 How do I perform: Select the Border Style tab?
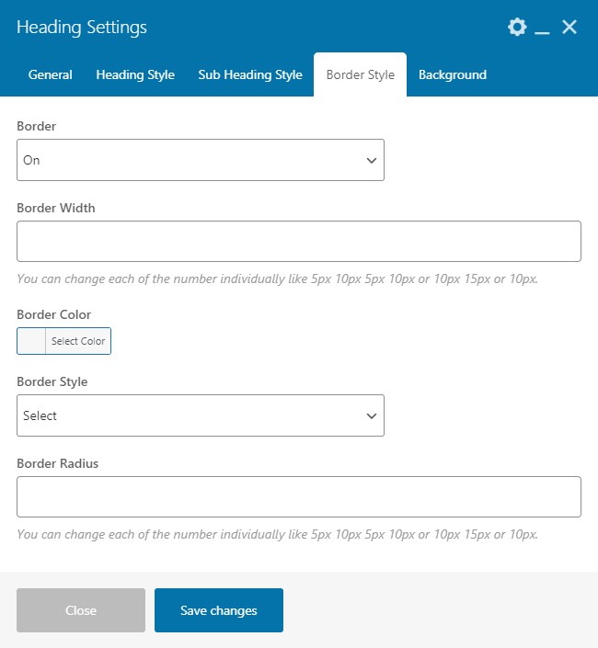click(x=361, y=74)
